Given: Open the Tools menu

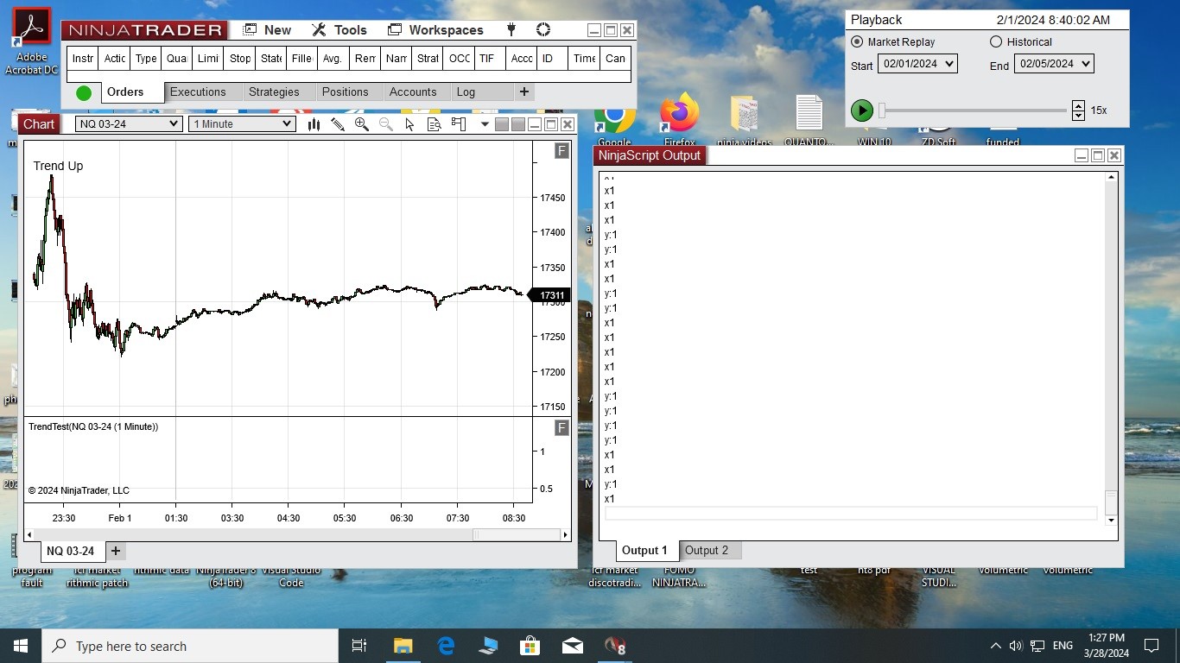Looking at the screenshot, I should pos(339,30).
